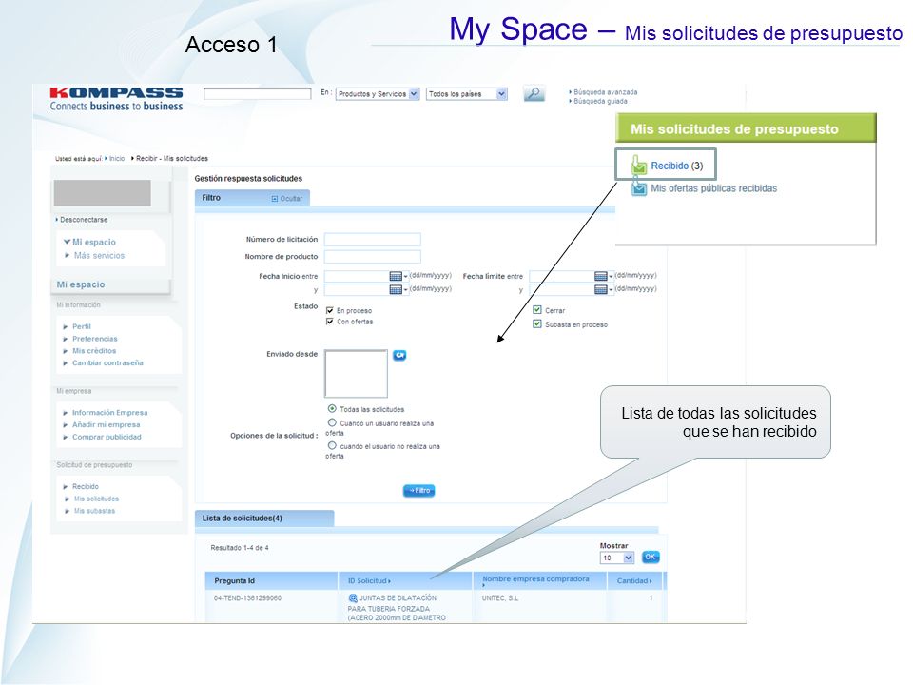Select Cuando un usuario realiza una oferta

pos(332,422)
